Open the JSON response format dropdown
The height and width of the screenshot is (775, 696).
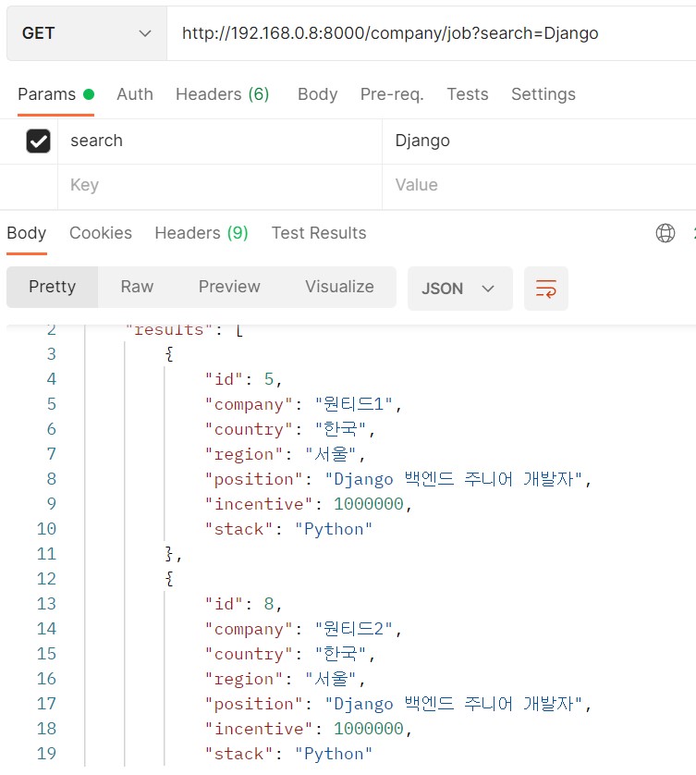click(459, 288)
